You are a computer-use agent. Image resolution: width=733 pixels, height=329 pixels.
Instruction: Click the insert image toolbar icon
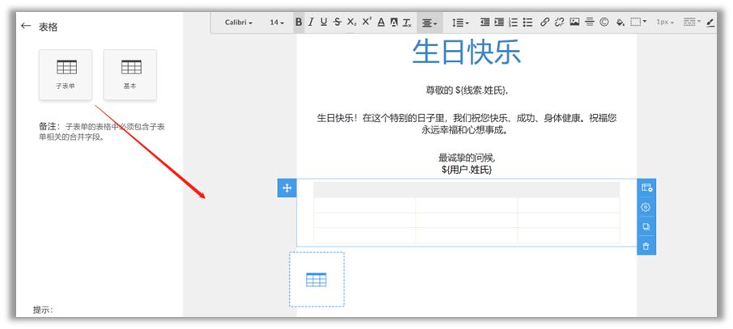pos(574,23)
